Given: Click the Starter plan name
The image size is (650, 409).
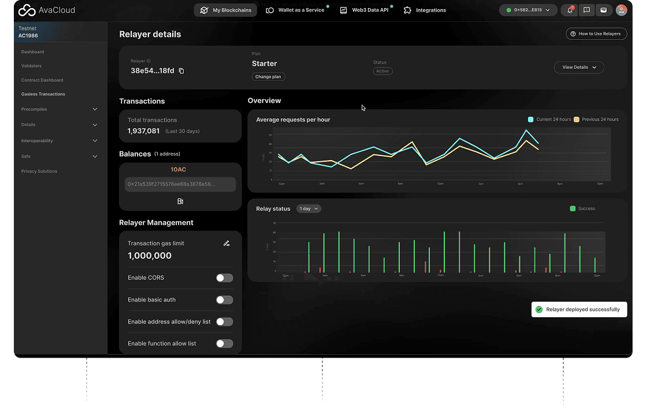Looking at the screenshot, I should click(265, 64).
